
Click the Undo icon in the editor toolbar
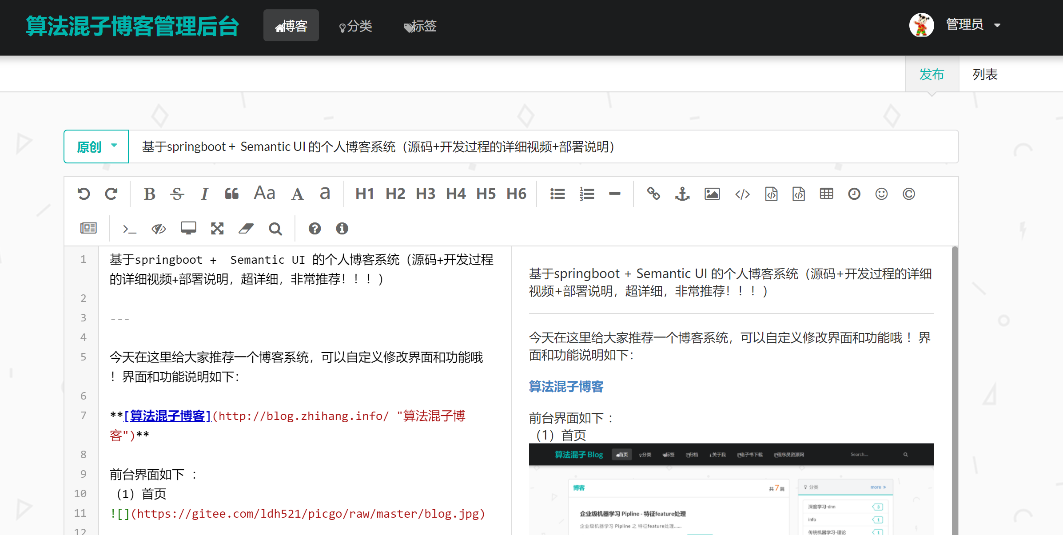[84, 194]
